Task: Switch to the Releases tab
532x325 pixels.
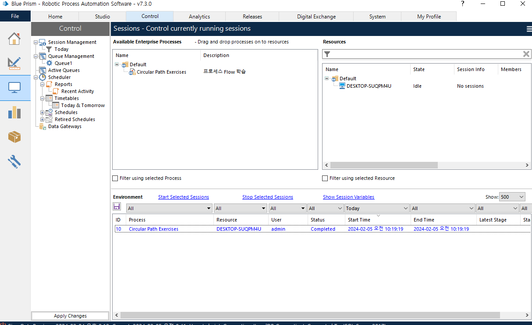Action: click(252, 17)
